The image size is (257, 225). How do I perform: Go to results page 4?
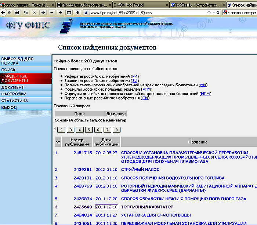(80, 130)
